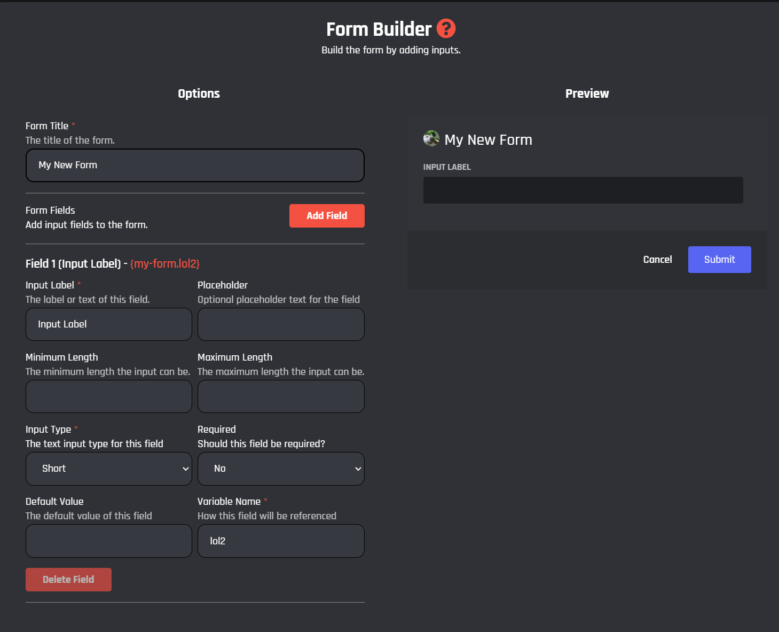
Task: Click the Preview section heading
Action: tap(587, 93)
